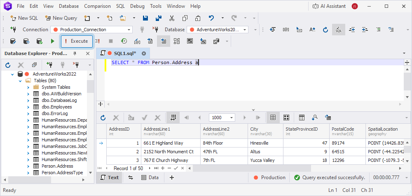Open the Comparison menu
Viewport: 412px width, 196px height.
97,6
